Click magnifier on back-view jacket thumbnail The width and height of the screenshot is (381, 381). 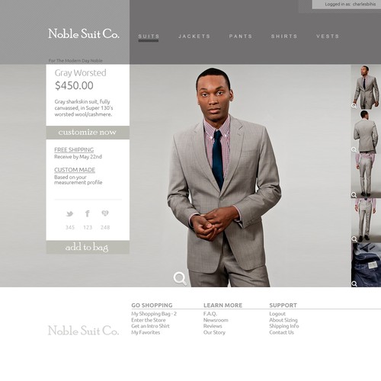[354, 149]
